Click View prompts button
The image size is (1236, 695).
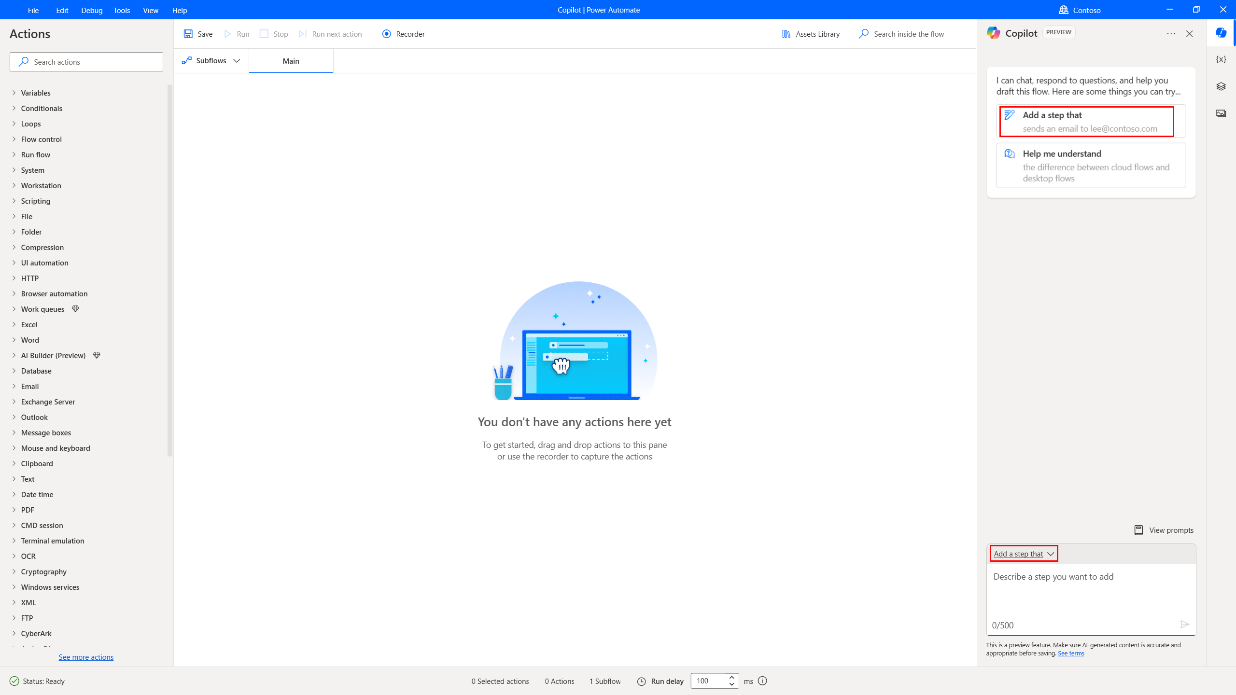(x=1164, y=530)
